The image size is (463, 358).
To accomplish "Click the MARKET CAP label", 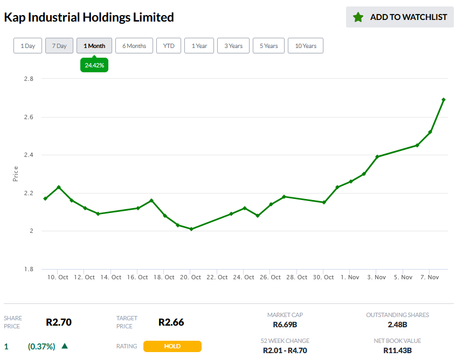I will click(285, 315).
